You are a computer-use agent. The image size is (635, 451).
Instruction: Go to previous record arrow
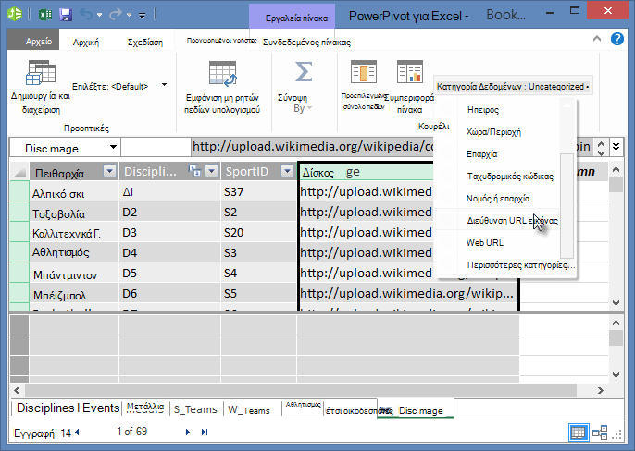pyautogui.click(x=77, y=433)
